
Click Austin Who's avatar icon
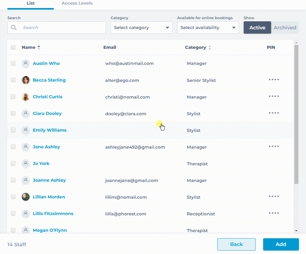pos(25,63)
